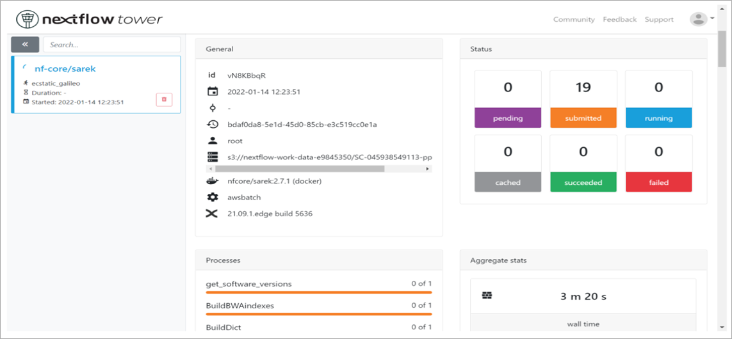The image size is (732, 339).
Task: Click the right arrow of the s3 path scrollbar
Action: coord(427,169)
